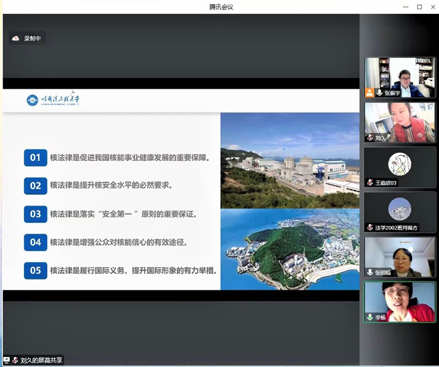Select 王嘉欣03's avatar tile
Image resolution: width=439 pixels, height=367 pixels.
[x=399, y=166]
